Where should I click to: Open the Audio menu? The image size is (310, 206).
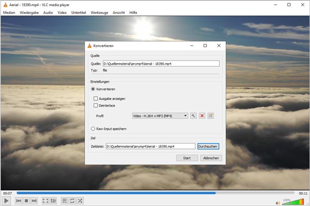[x=48, y=12]
